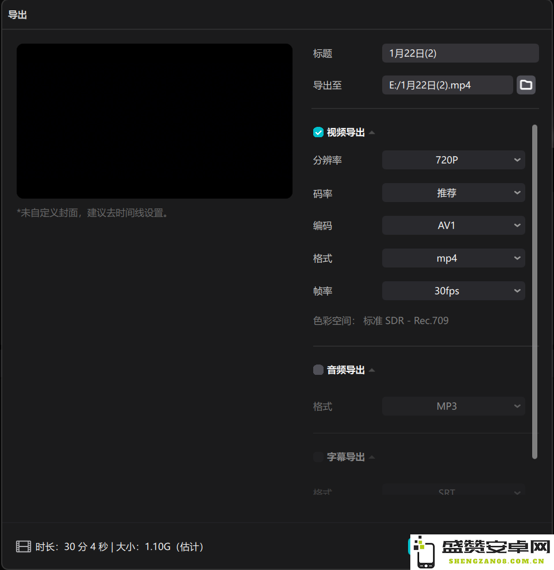The height and width of the screenshot is (570, 554).
Task: Collapse the 音频导出 section arrow
Action: point(372,370)
